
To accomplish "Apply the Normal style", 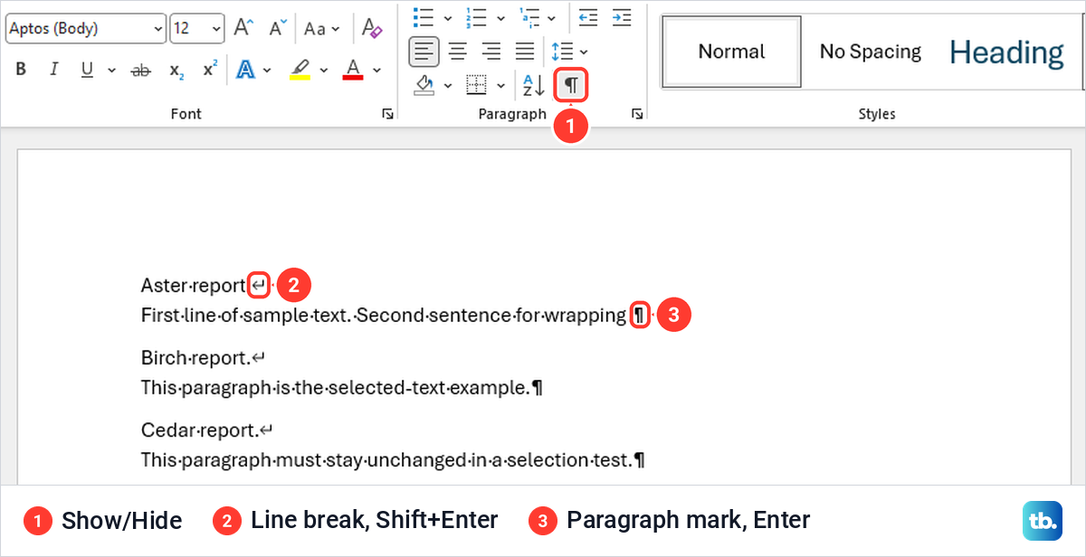I will pyautogui.click(x=732, y=52).
